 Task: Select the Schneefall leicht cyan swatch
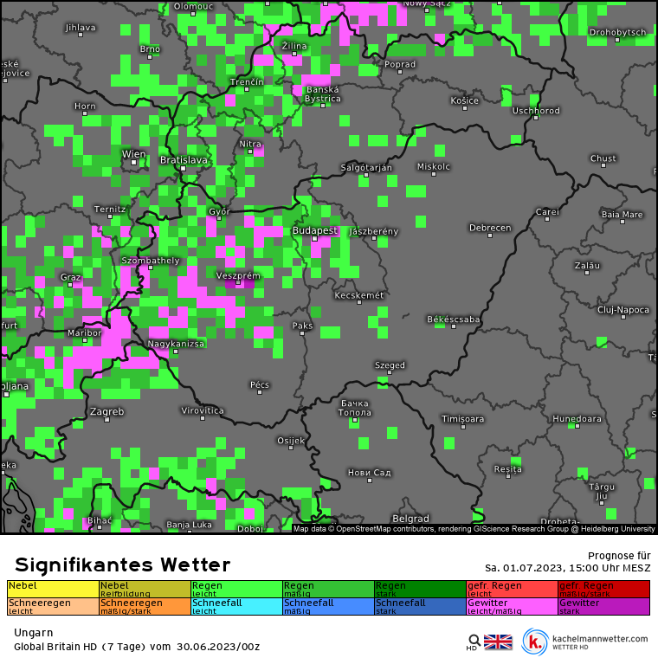pyautogui.click(x=236, y=606)
